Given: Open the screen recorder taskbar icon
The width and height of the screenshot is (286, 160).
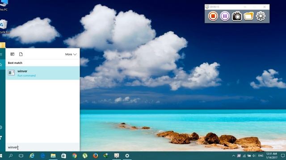Looking at the screenshot, I should [117, 156].
